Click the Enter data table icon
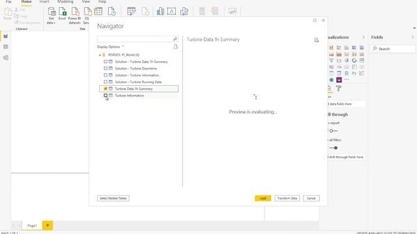The image size is (417, 234). pos(98,12)
